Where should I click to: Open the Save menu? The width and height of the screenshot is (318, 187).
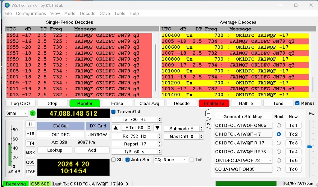(105, 13)
